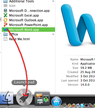Click the Kind label in preview
The height and width of the screenshot is (108, 95).
tap(75, 64)
